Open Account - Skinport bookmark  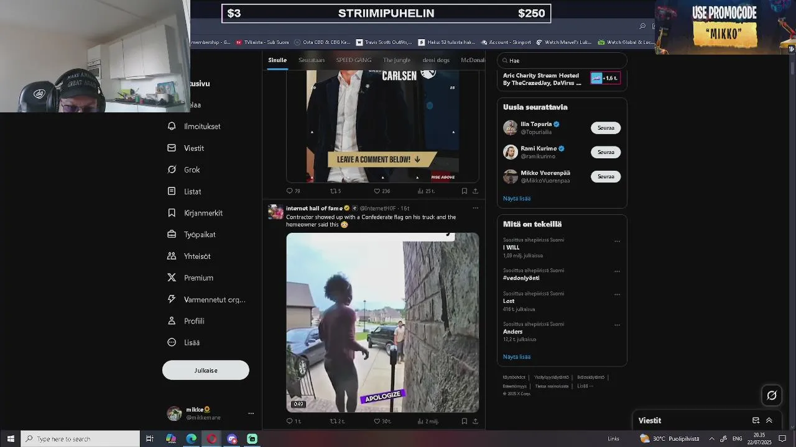pos(506,42)
